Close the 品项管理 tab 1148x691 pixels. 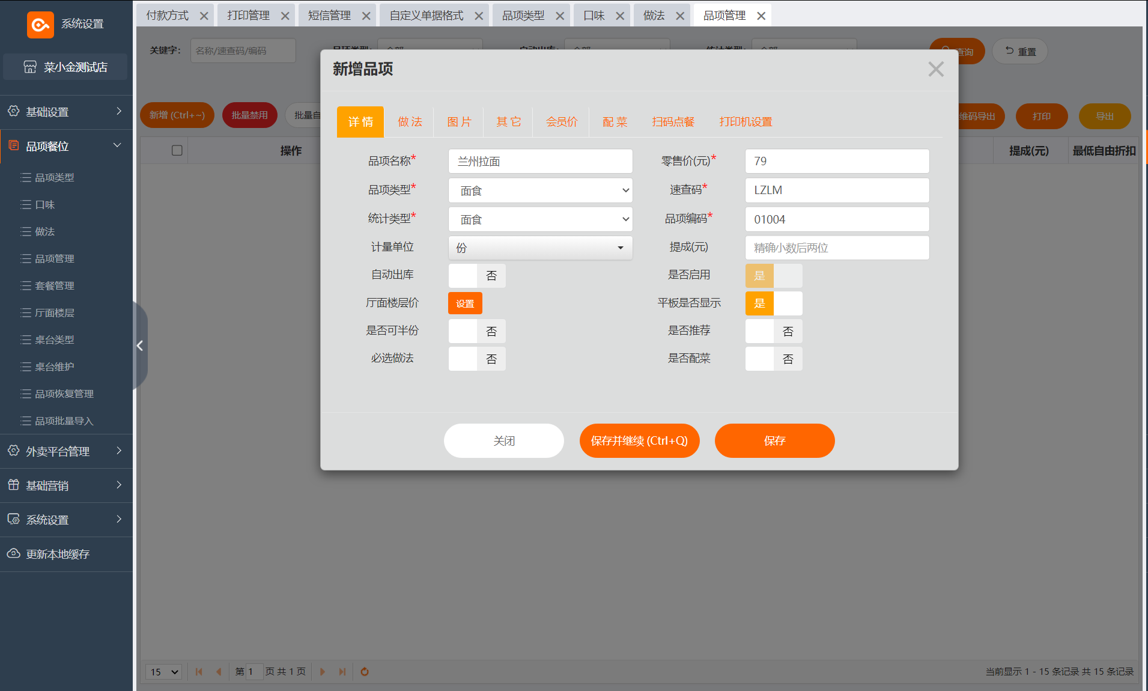(761, 16)
